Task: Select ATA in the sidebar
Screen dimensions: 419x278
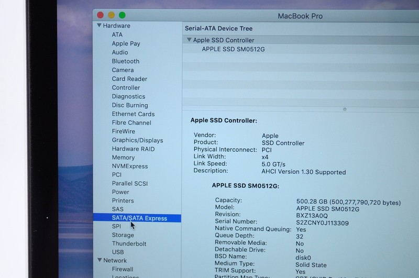Action: 117,35
